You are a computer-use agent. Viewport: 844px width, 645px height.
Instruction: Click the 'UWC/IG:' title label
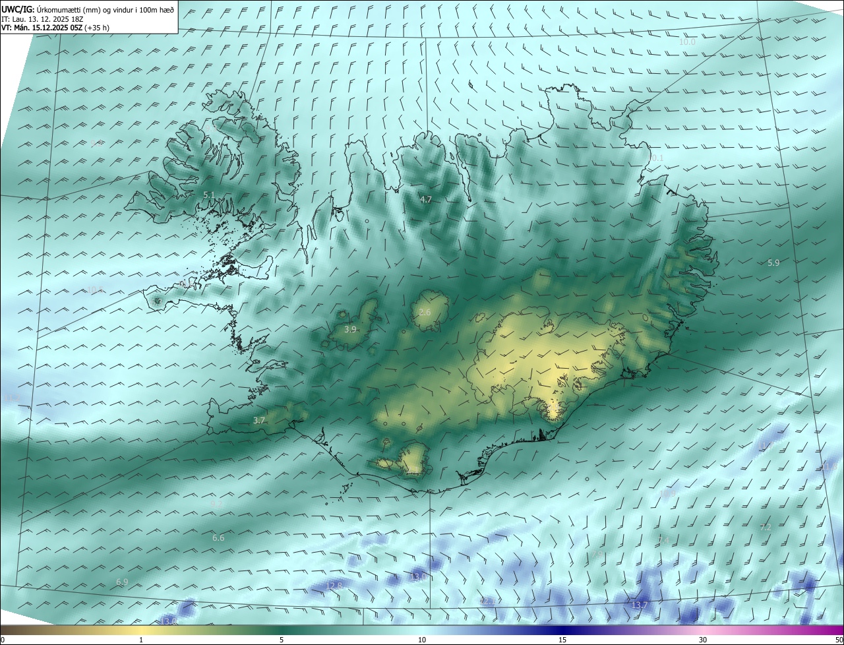pyautogui.click(x=18, y=9)
